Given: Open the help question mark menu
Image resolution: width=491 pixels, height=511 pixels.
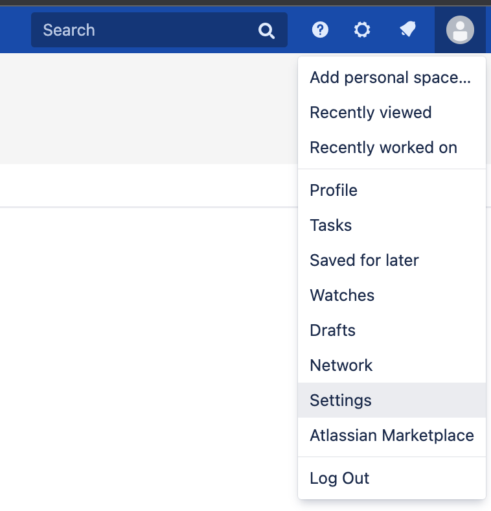Looking at the screenshot, I should [320, 30].
